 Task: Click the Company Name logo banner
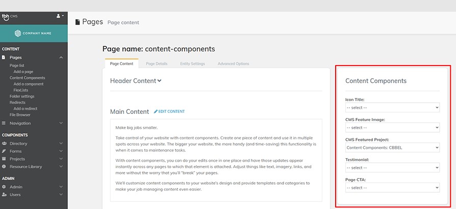tap(34, 34)
